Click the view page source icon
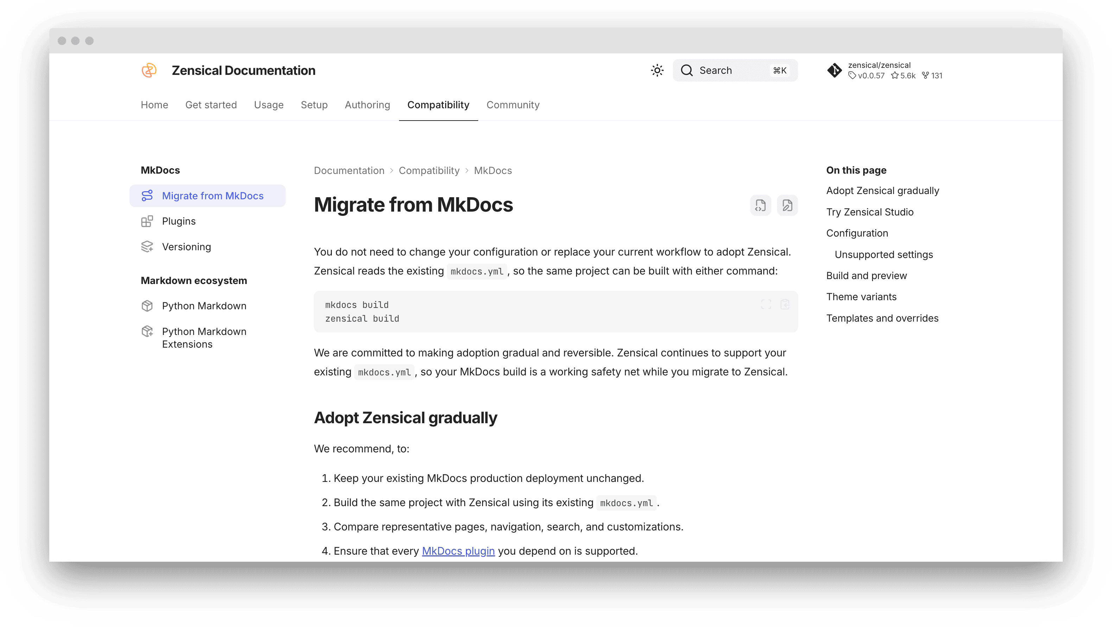 pos(760,205)
